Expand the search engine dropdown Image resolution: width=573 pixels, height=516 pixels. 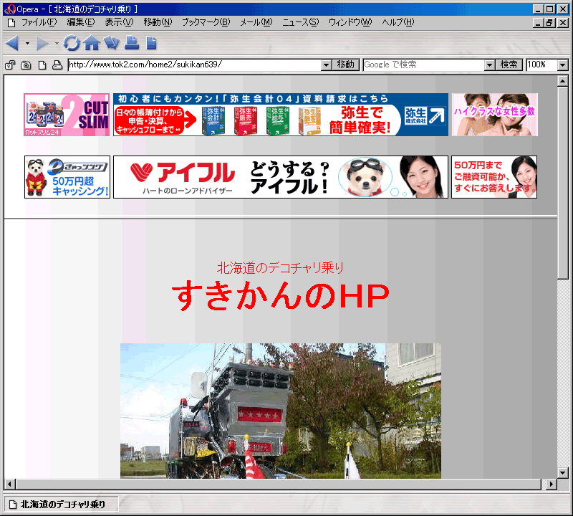490,65
